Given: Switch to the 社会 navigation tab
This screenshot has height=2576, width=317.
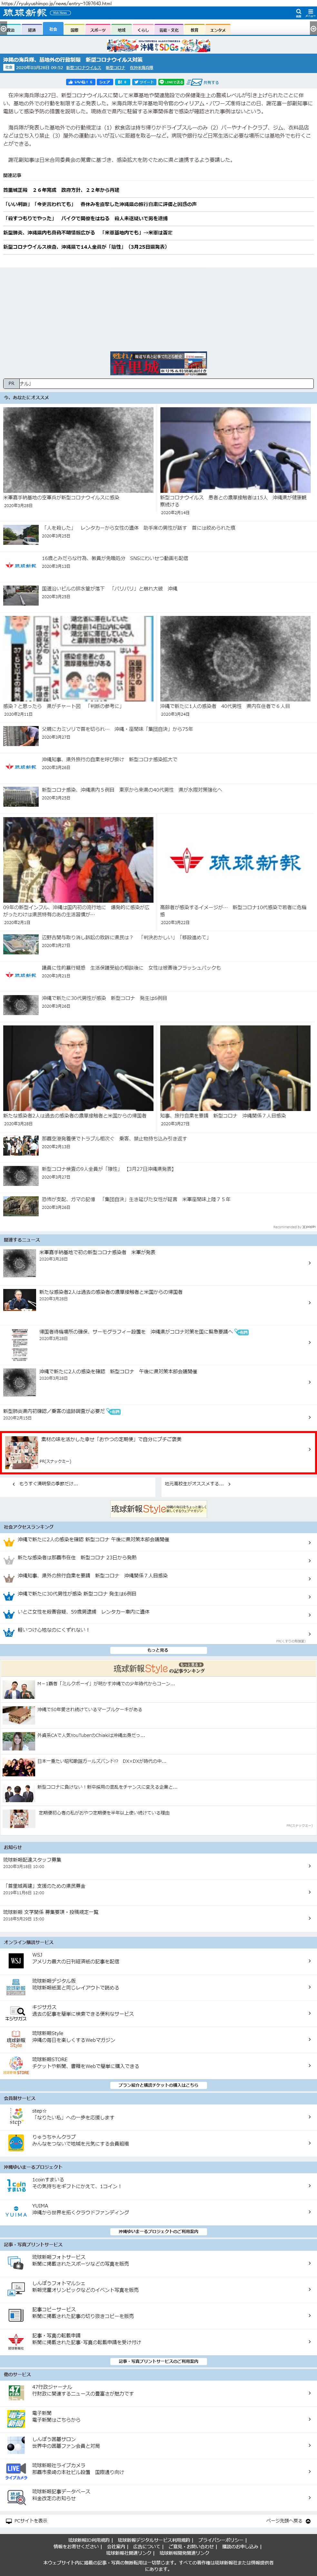Looking at the screenshot, I should click(53, 30).
